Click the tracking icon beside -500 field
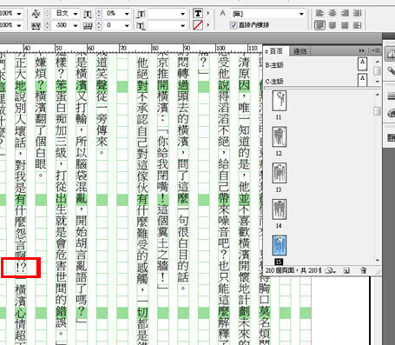 (36, 26)
